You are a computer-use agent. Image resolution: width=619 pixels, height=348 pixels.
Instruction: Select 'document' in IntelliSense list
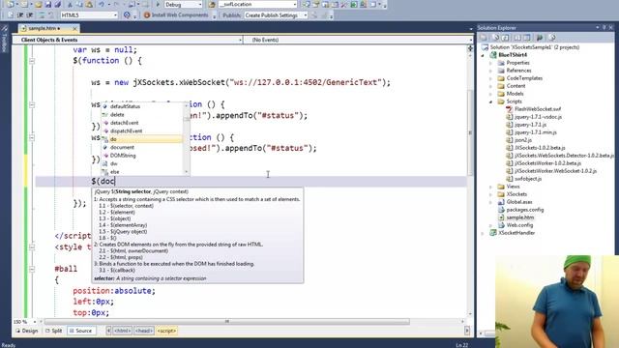click(x=122, y=147)
